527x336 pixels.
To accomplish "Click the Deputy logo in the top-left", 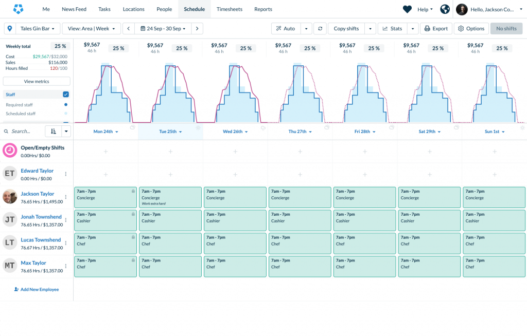I will 19,9.
